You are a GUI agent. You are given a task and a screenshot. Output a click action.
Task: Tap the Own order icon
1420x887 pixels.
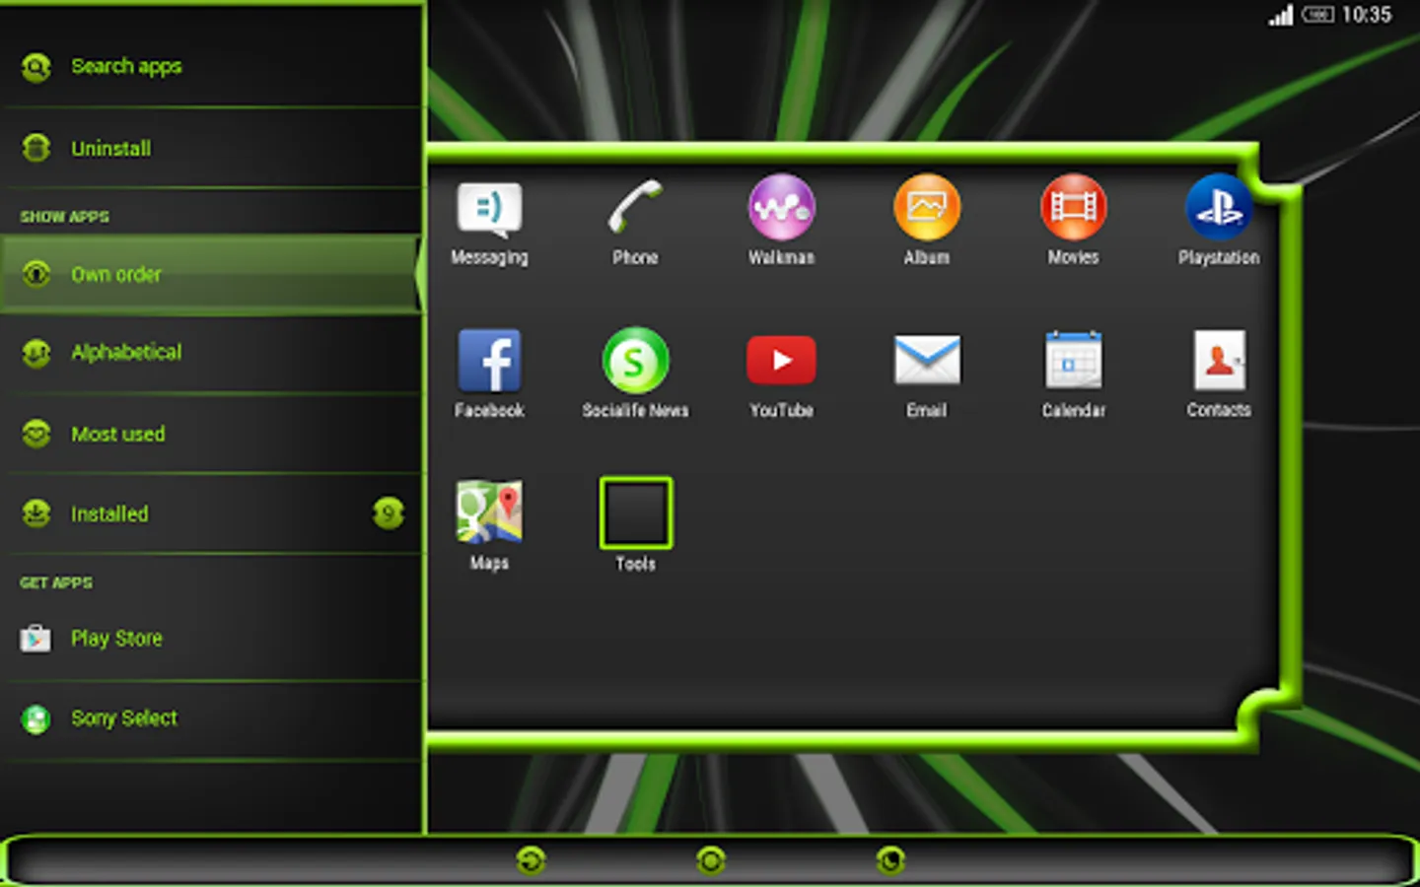pos(36,274)
